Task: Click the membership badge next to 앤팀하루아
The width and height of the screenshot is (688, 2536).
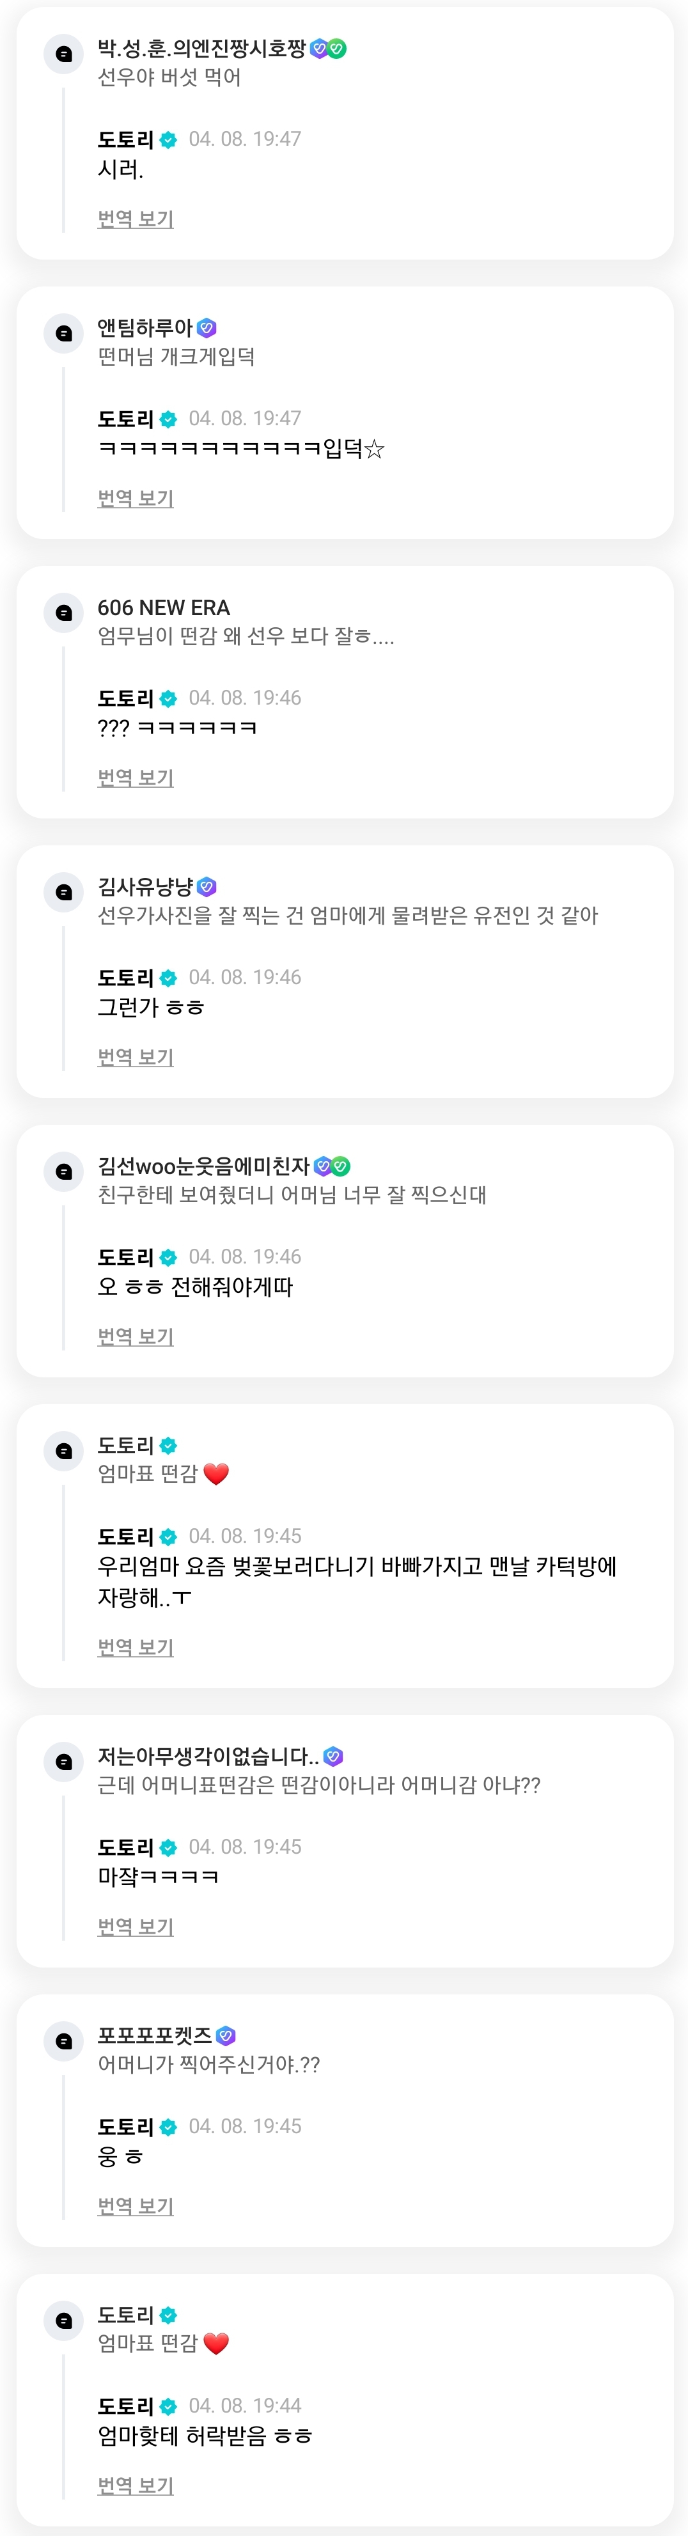Action: (207, 328)
